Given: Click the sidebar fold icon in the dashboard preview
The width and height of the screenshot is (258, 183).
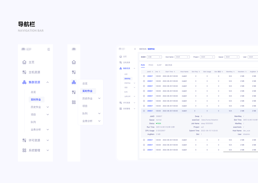Looking at the screenshot, I should (x=135, y=49).
